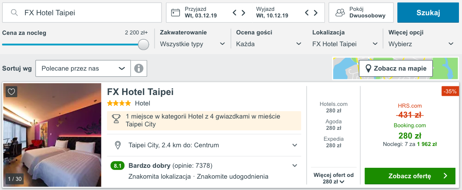Click the Cena za nocleg slider handle
Screen dimensions: 462x190
pyautogui.click(x=143, y=44)
